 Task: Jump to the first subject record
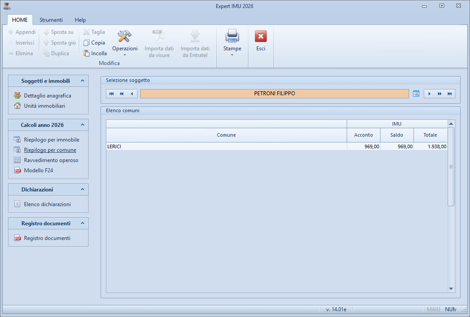(x=112, y=93)
